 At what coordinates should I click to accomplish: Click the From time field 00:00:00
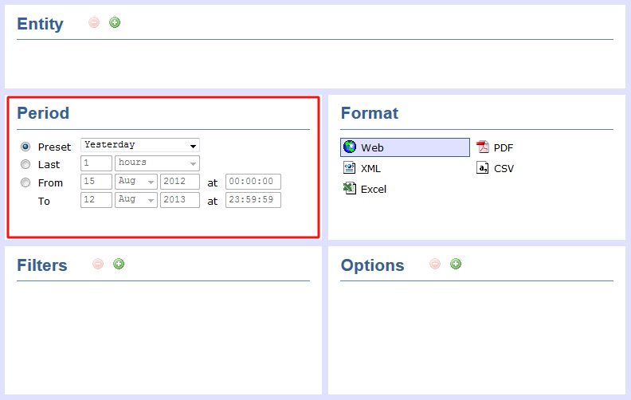click(x=253, y=182)
